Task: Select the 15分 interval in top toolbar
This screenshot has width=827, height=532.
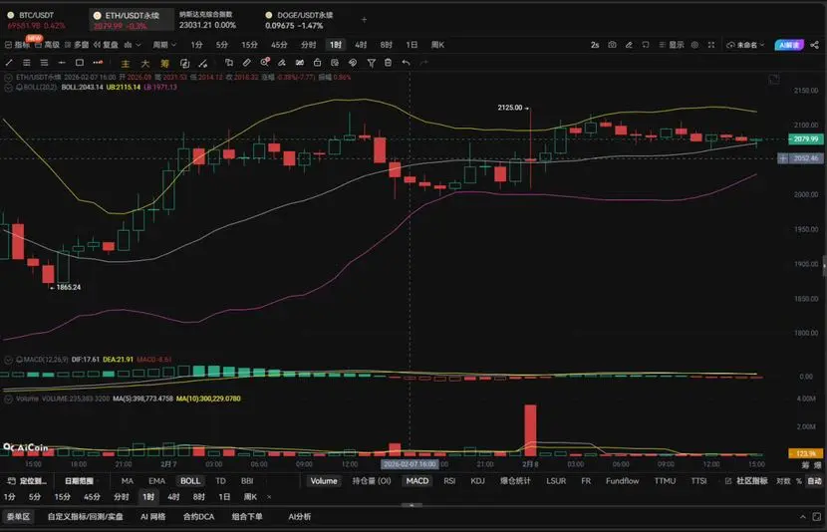Action: [x=249, y=45]
